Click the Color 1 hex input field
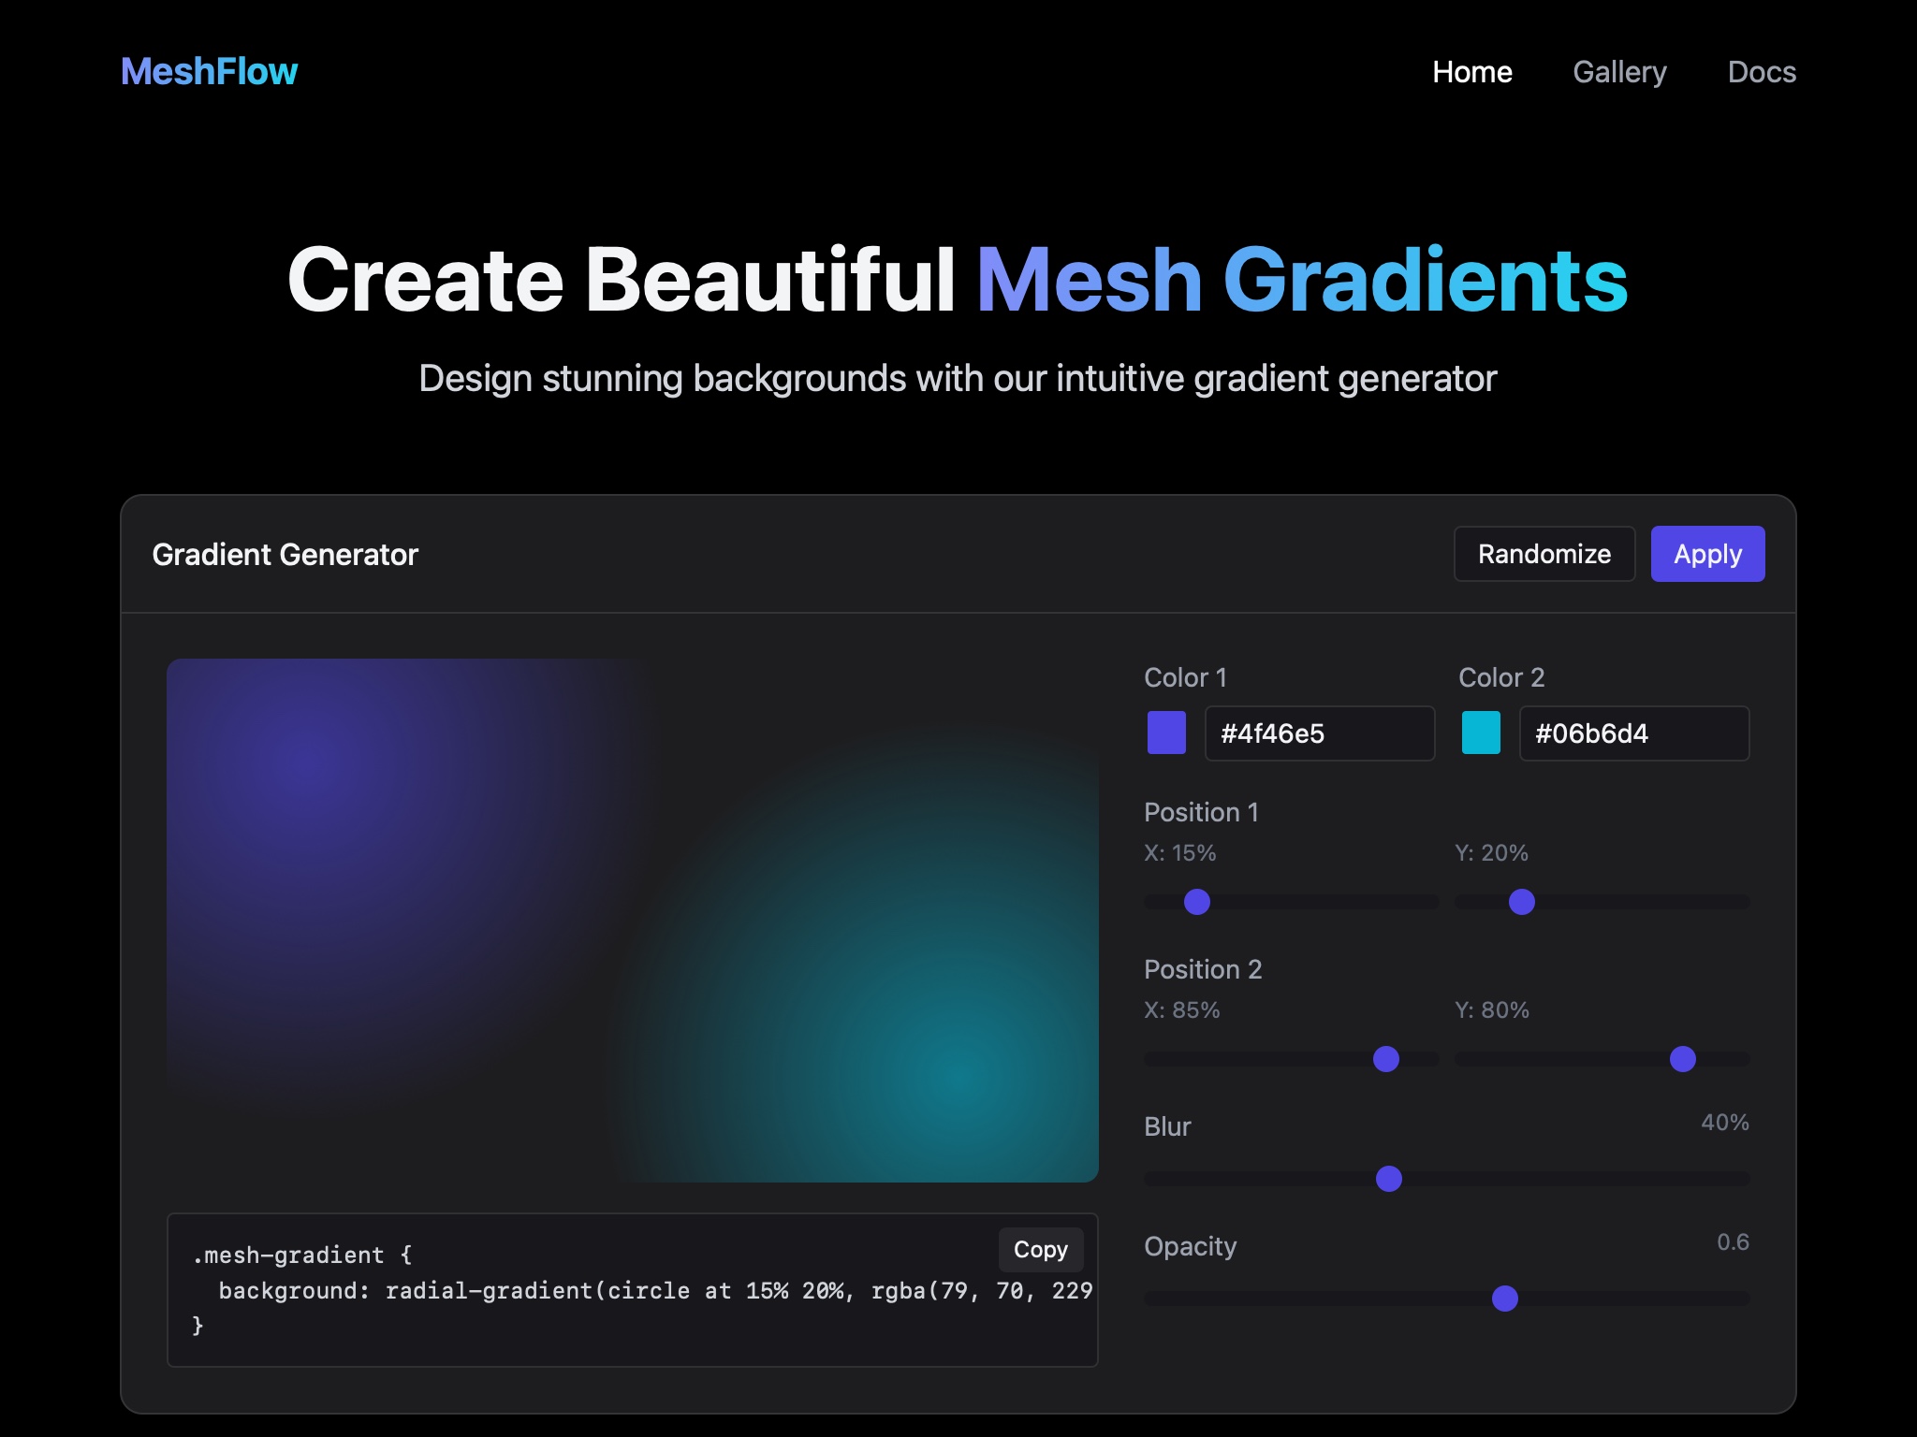 1320,733
